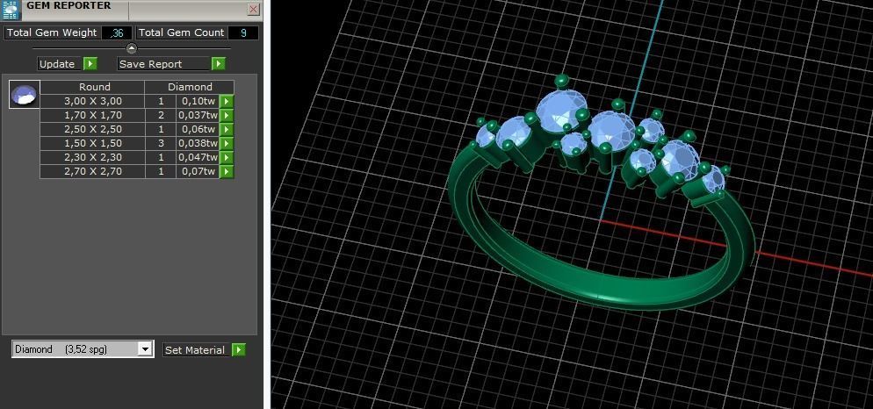Viewport: 873px width, 409px height.
Task: Click the Total Gem Weight value field
Action: pos(117,32)
